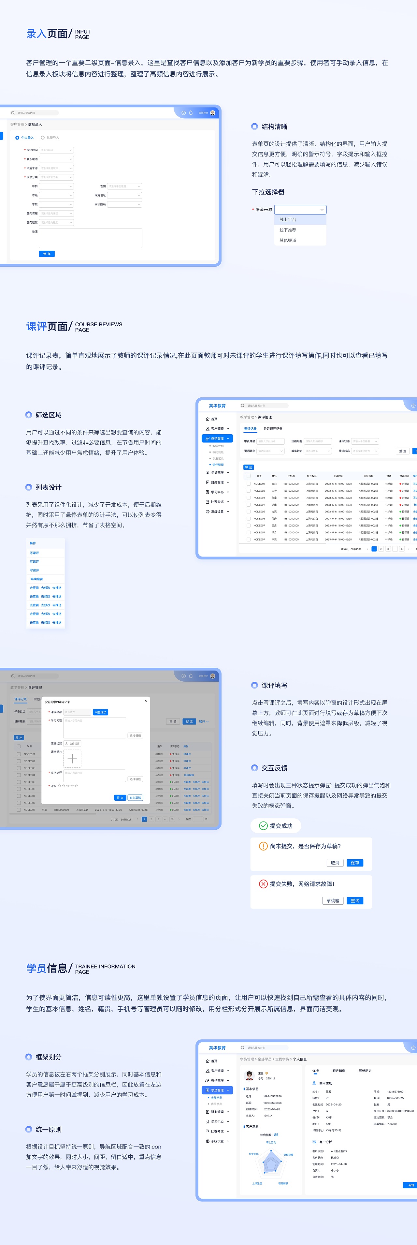
Task: Collapse 教学管理 menu in course review sidebar
Action: (228, 438)
